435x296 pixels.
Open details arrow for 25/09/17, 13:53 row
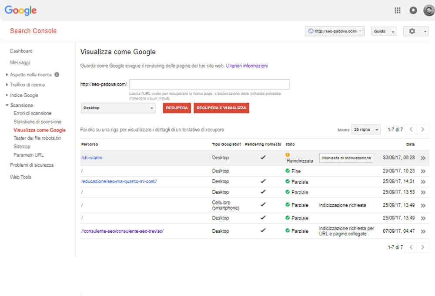click(x=423, y=192)
